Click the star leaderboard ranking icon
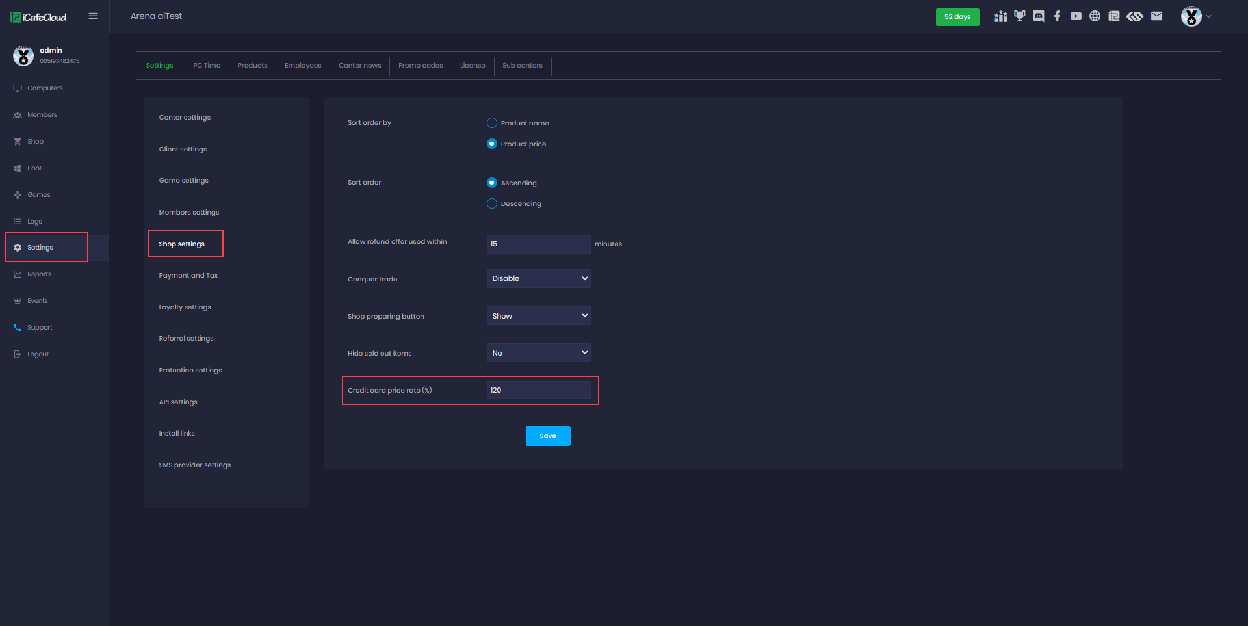Viewport: 1248px width, 626px height. [1000, 16]
